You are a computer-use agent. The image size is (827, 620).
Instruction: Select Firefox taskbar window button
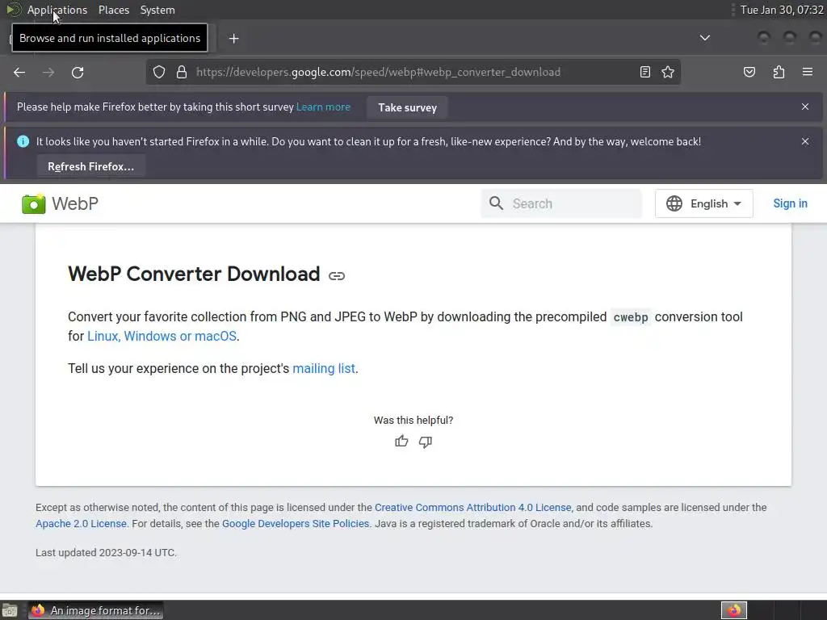(95, 610)
